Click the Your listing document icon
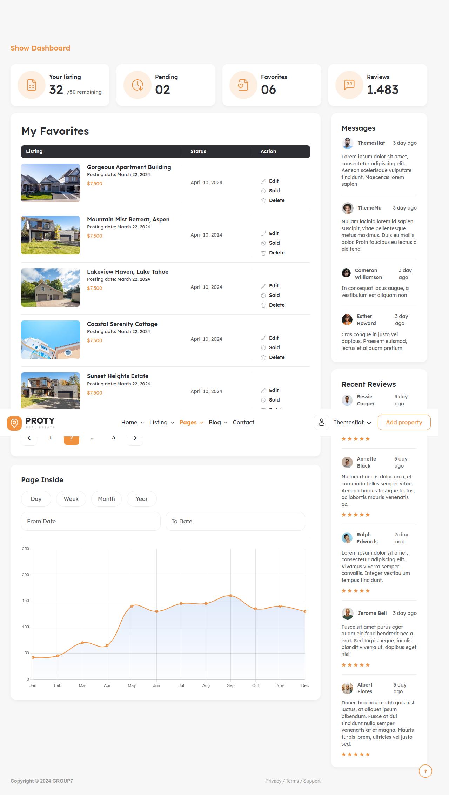Screen dimensions: 449x795 pyautogui.click(x=32, y=85)
